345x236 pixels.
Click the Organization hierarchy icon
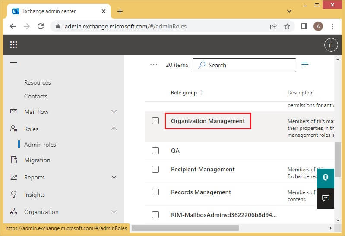pyautogui.click(x=14, y=211)
